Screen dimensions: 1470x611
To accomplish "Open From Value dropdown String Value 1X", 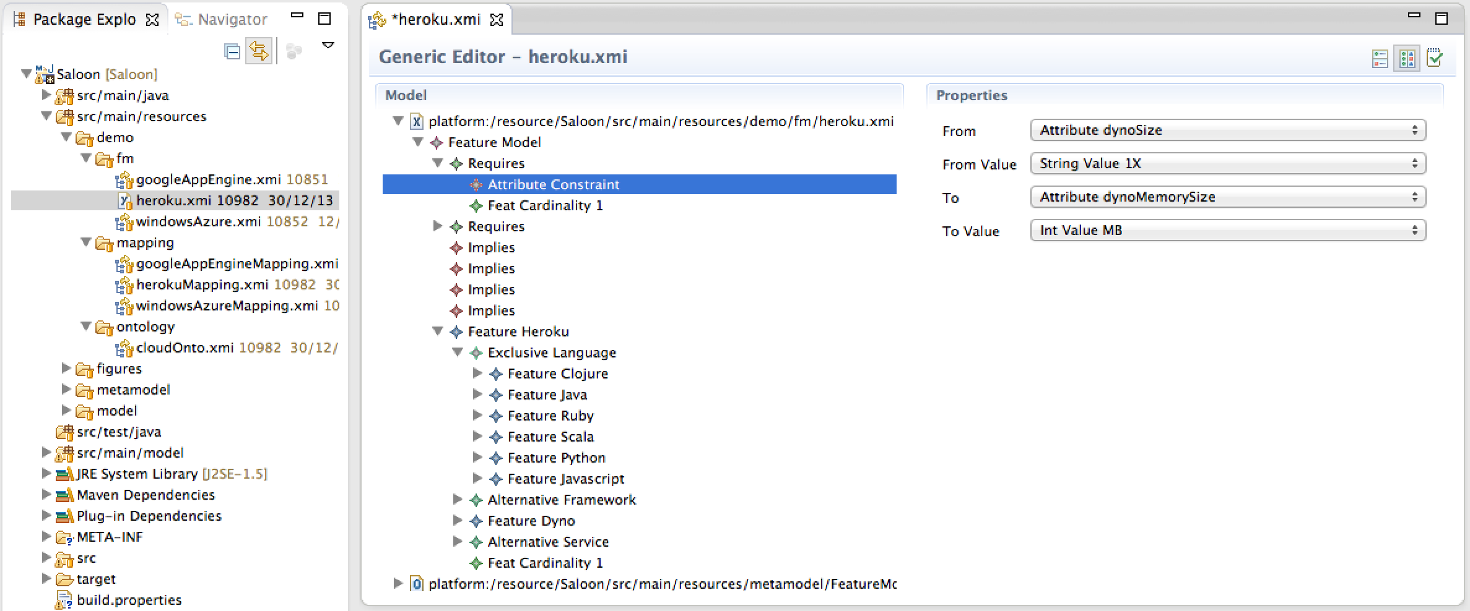I will pos(1228,163).
